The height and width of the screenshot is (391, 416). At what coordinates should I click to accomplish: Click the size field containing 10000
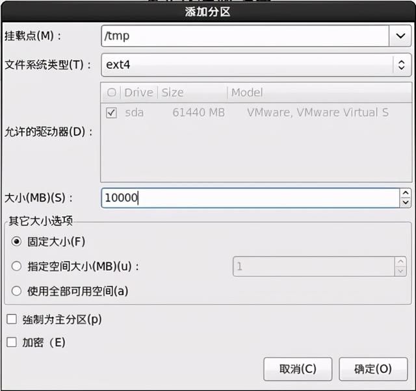click(250, 197)
